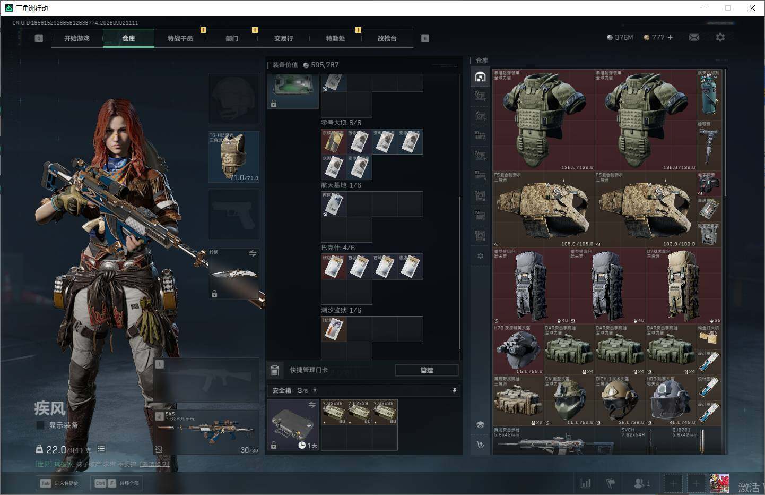Open the 特勤处 tab
The height and width of the screenshot is (495, 765).
335,38
